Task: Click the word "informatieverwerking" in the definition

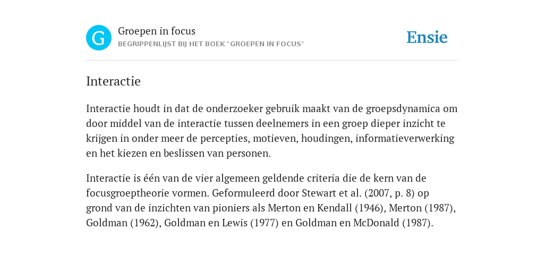Action: [404, 139]
